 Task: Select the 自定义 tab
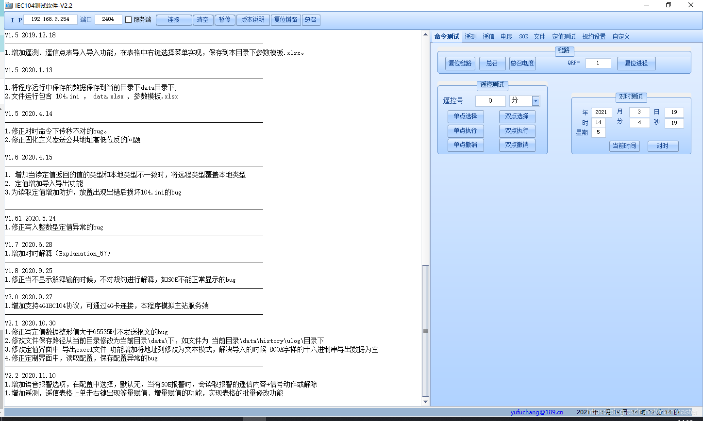point(621,36)
